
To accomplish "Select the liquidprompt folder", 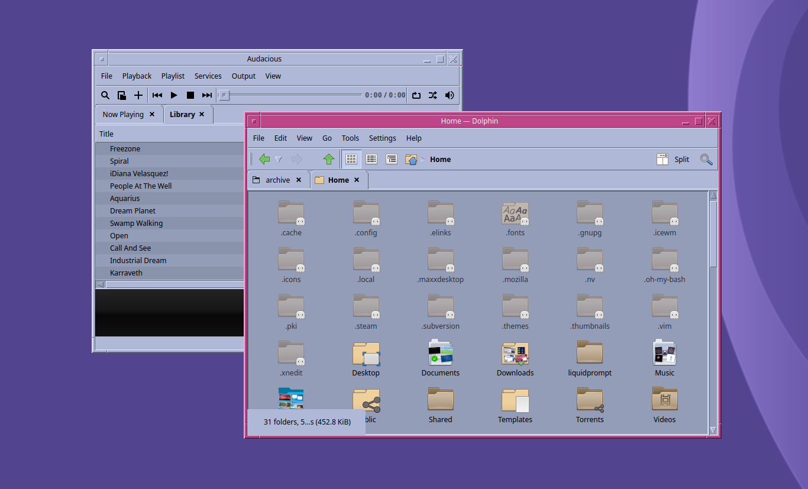I will point(590,358).
